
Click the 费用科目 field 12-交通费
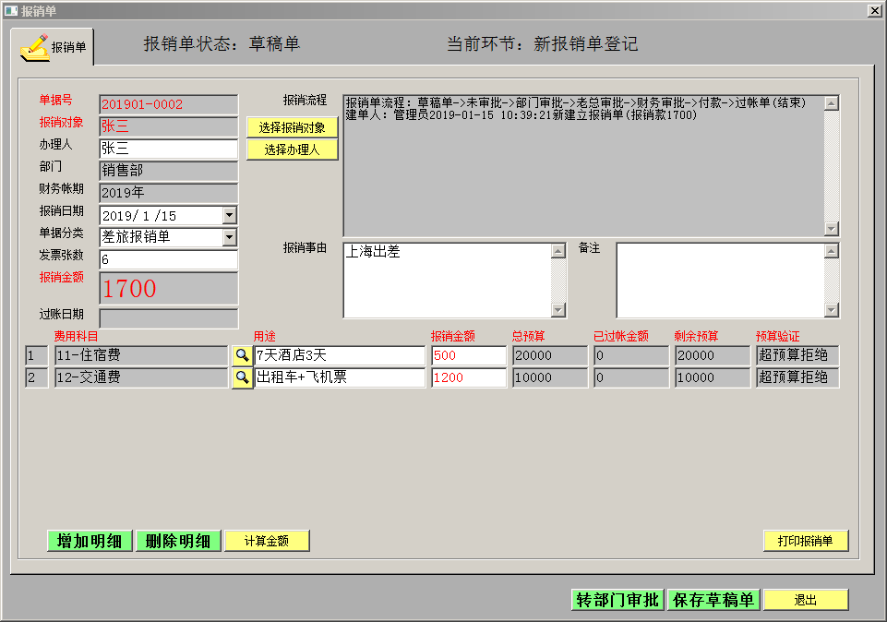click(x=141, y=377)
